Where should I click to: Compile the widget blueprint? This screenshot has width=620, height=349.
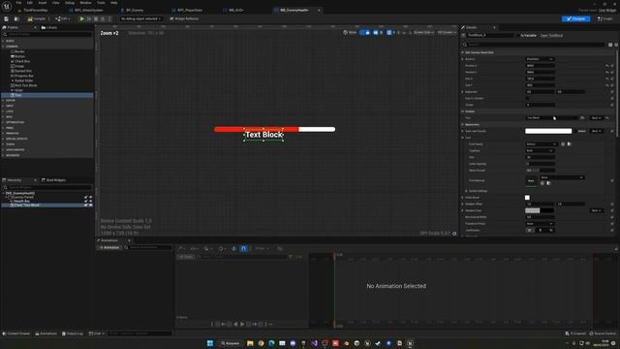coord(37,18)
